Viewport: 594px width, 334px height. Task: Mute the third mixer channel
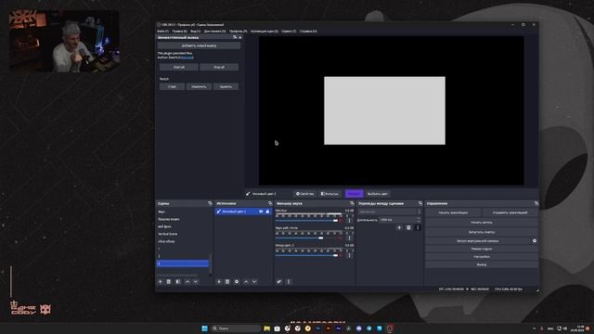341,255
